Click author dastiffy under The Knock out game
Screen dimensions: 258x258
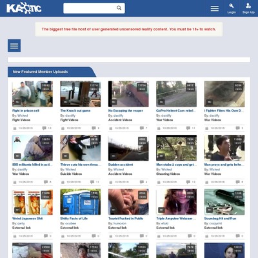click(x=70, y=115)
